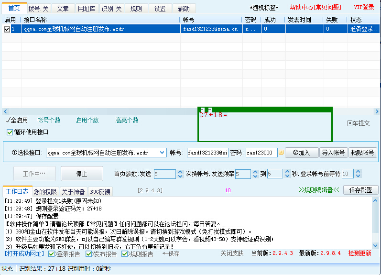Click VIP登录 link
381x275 pixels.
pos(364,7)
